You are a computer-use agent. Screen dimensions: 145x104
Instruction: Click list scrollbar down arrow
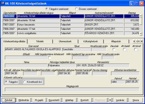pyautogui.click(x=141, y=34)
